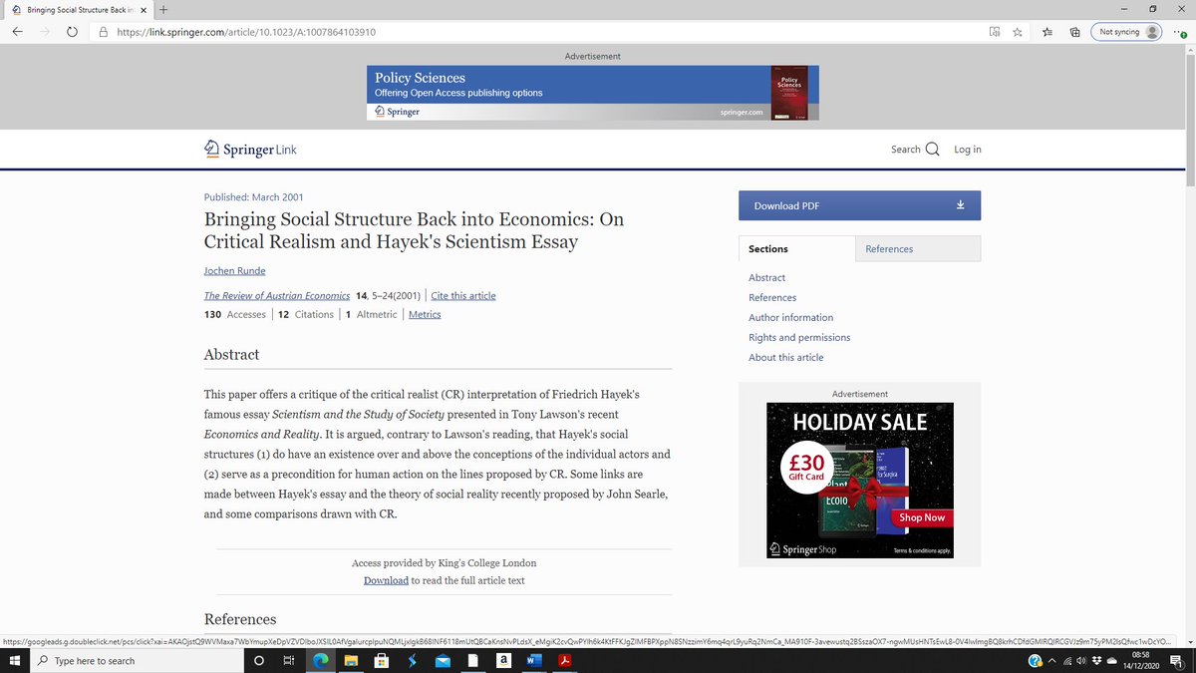
Task: Open the Collections icon in the toolbar
Action: coord(1073,31)
